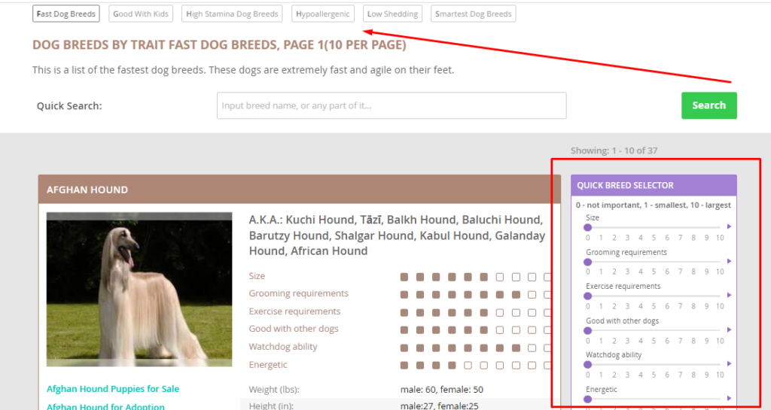
Task: Click the AFGHAN HOUND card heading
Action: [x=87, y=190]
